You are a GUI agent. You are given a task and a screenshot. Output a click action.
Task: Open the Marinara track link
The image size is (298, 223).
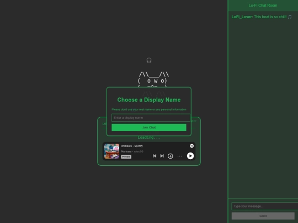pyautogui.click(x=126, y=151)
